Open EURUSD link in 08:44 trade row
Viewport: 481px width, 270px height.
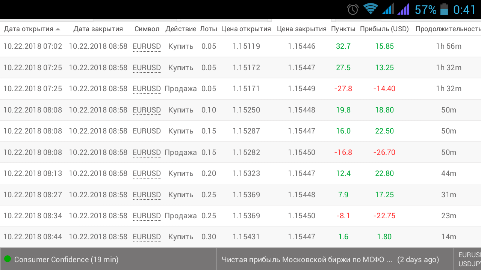coord(147,237)
